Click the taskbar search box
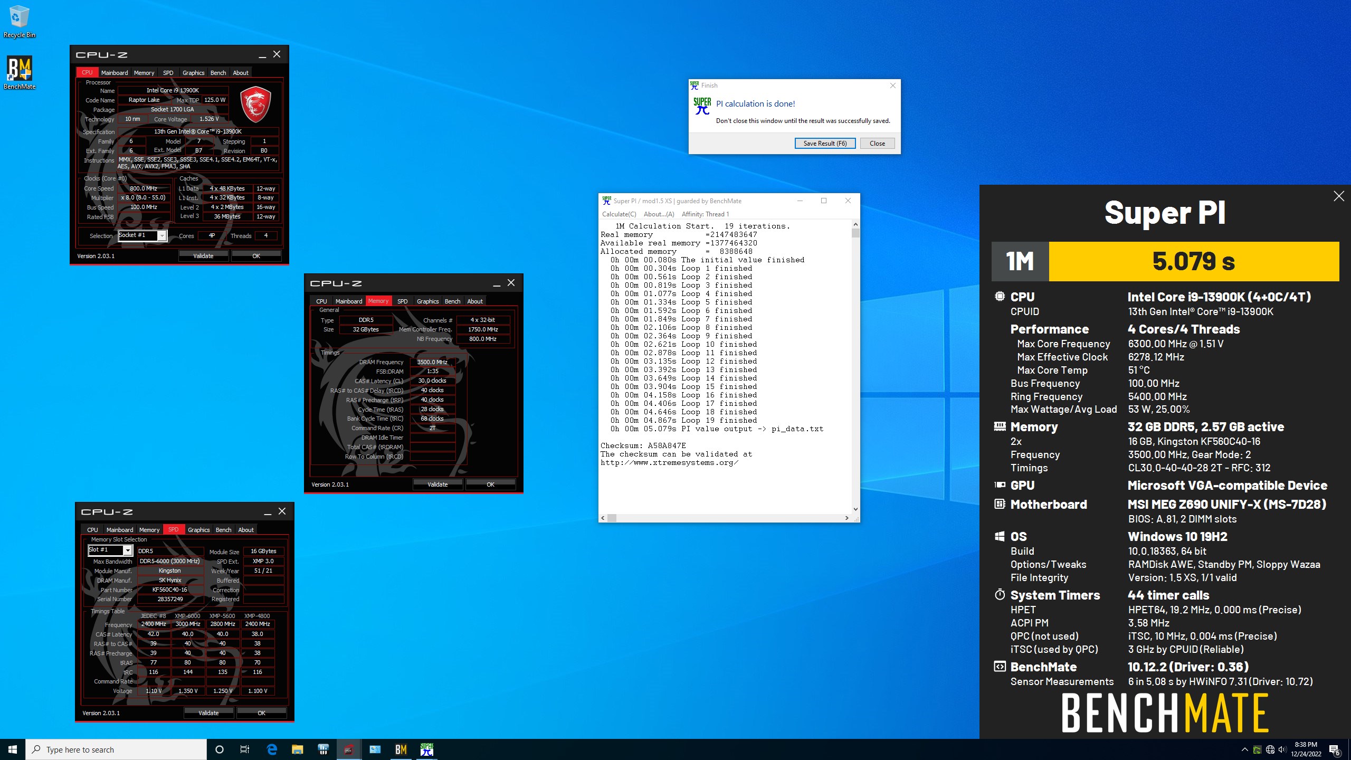This screenshot has width=1351, height=760. point(116,749)
